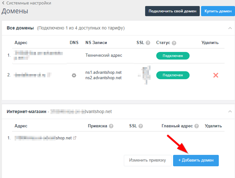Image resolution: width=235 pixels, height=178 pixels.
Task: Click the Добавить домен button
Action: 196,160
